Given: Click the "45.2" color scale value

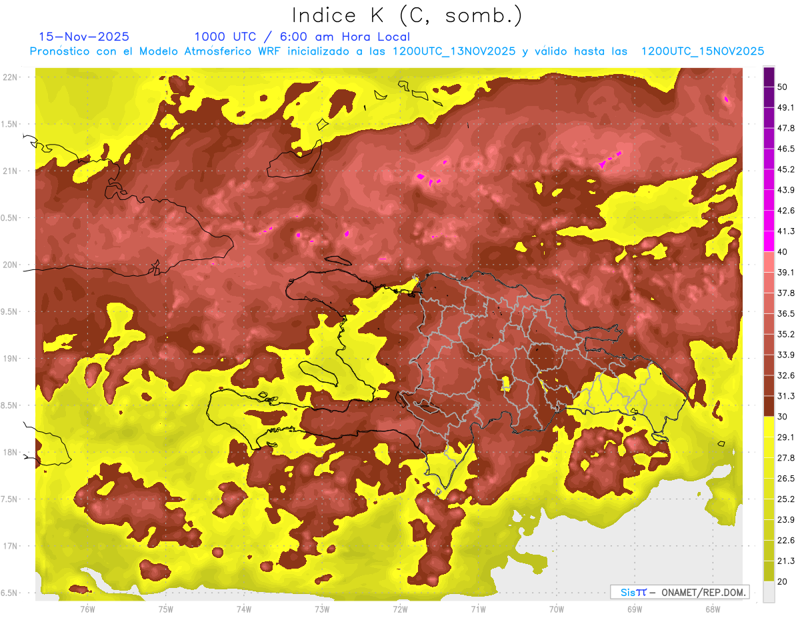Looking at the screenshot, I should click(786, 169).
